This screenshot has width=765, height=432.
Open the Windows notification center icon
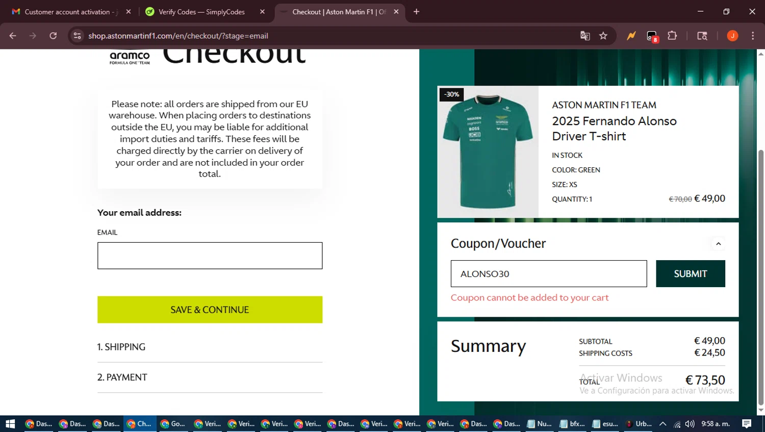[747, 424]
